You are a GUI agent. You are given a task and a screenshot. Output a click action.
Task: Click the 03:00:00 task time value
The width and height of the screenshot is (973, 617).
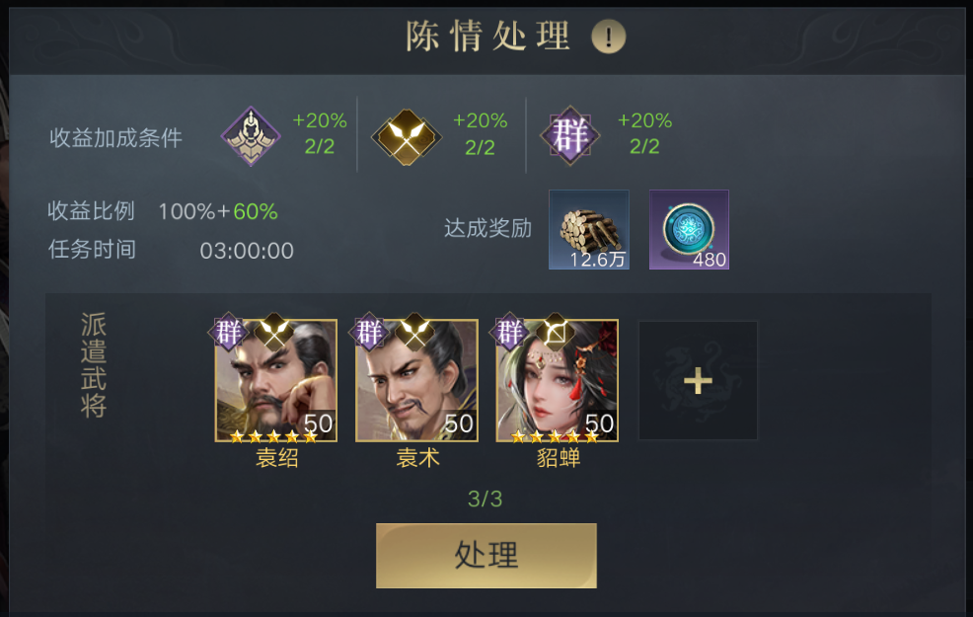(x=247, y=251)
